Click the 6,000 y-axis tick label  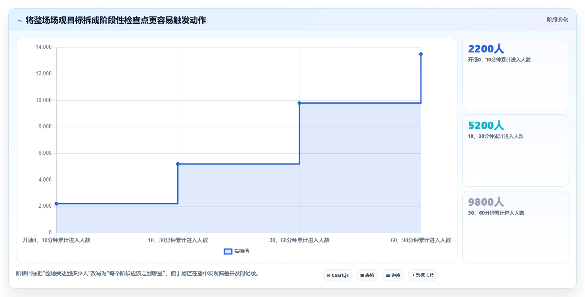point(45,153)
